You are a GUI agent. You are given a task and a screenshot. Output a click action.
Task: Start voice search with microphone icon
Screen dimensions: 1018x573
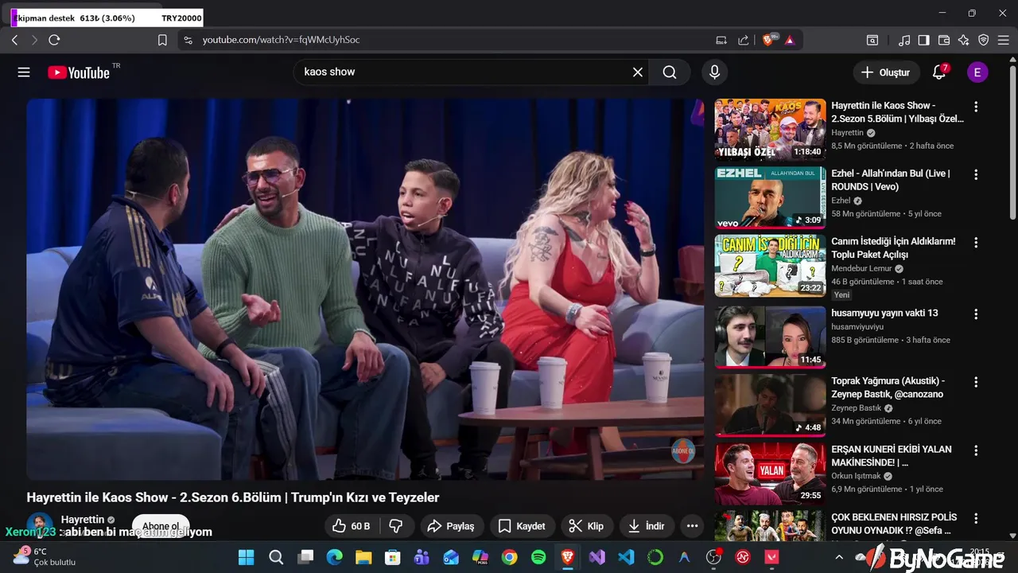pos(714,72)
